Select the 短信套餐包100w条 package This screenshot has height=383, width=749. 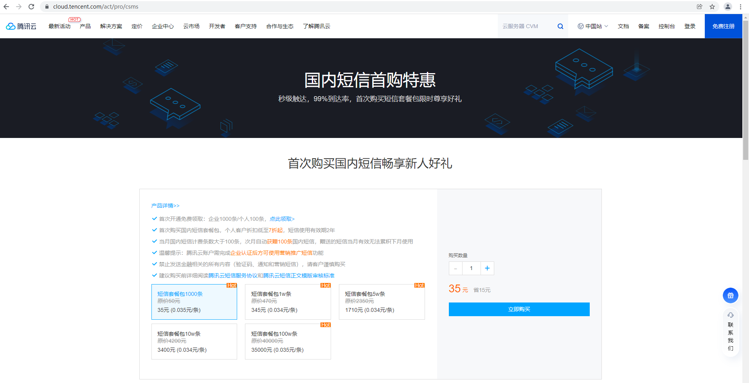pyautogui.click(x=288, y=342)
